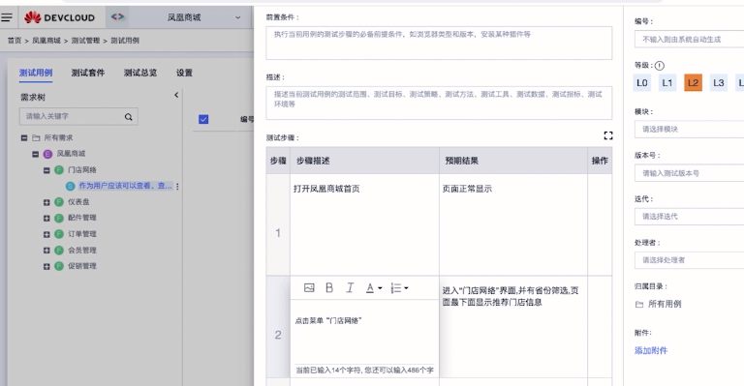Click the Huawei DevCloud logo

[x=60, y=17]
